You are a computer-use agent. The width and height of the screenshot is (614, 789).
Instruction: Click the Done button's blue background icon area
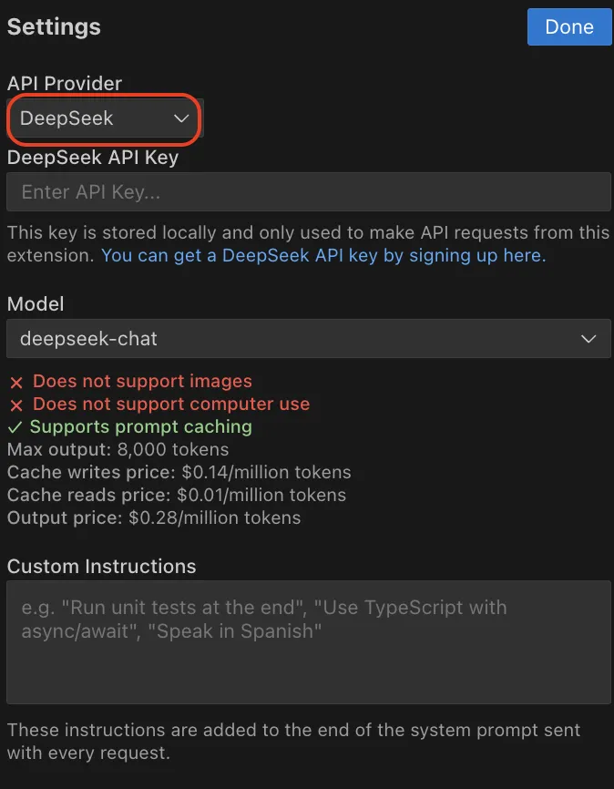pyautogui.click(x=568, y=26)
